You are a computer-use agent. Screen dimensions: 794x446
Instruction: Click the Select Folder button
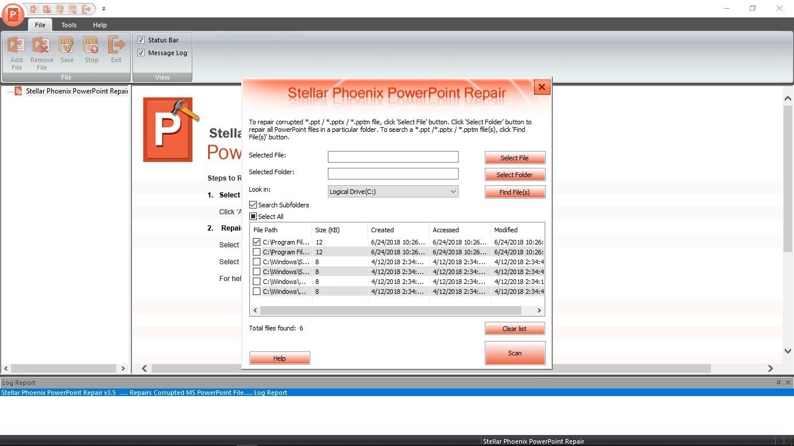(x=515, y=175)
